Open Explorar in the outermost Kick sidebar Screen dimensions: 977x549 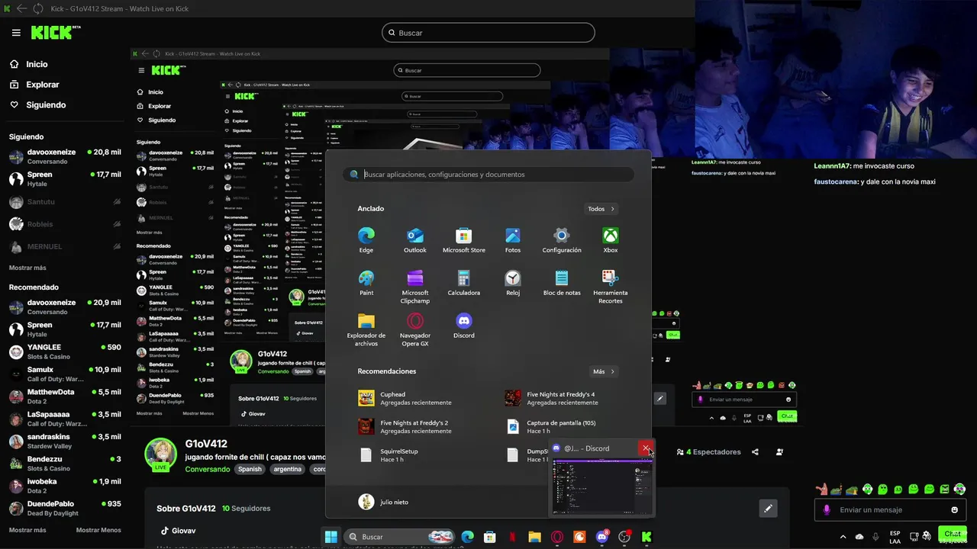pyautogui.click(x=34, y=85)
